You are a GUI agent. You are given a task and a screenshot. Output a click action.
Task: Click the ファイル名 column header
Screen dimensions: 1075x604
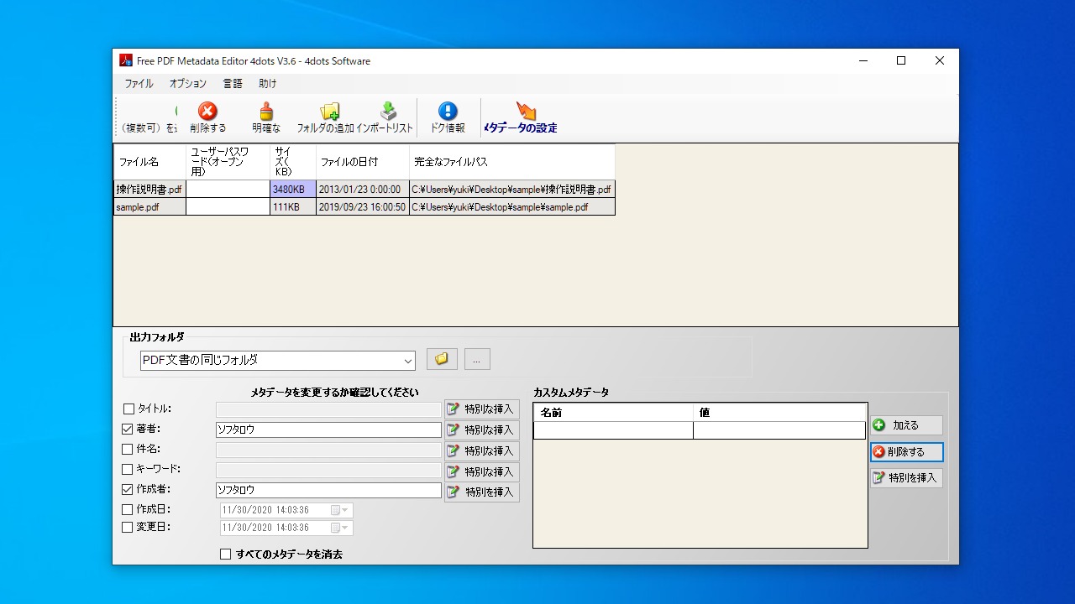(149, 162)
